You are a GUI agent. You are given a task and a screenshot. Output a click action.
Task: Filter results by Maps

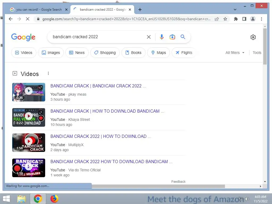[x=159, y=53]
